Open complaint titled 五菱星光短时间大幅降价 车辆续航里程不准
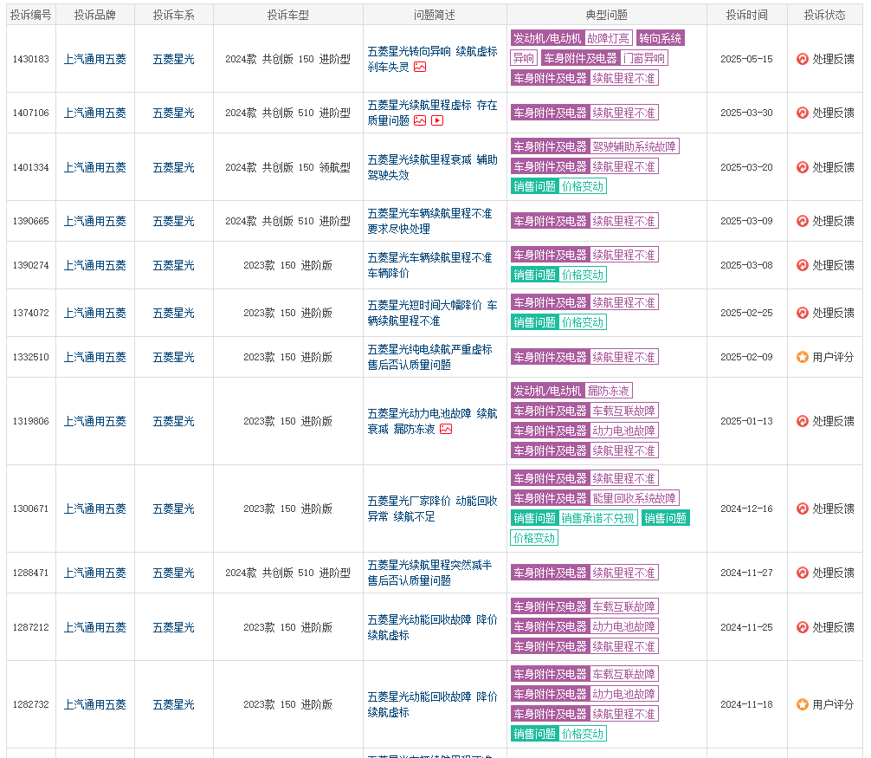The image size is (871, 758). [432, 313]
